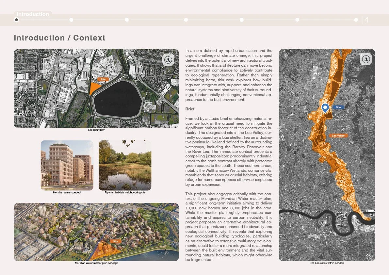This screenshot has height=275, width=389.
Task: Click the first active timeline dot
Action: [x=17, y=20]
